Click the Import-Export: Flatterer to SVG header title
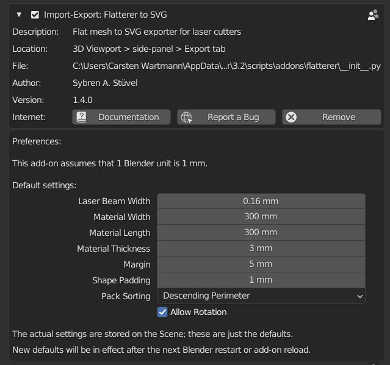390x365 pixels. point(105,15)
